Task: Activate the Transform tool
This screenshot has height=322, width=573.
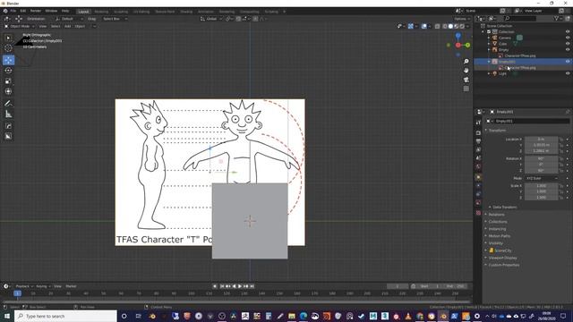Action: coord(8,91)
